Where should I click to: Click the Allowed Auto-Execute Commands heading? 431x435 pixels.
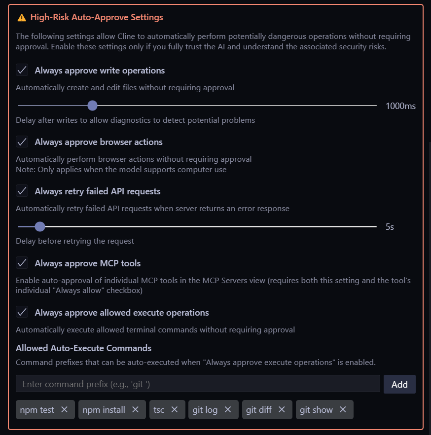click(83, 348)
